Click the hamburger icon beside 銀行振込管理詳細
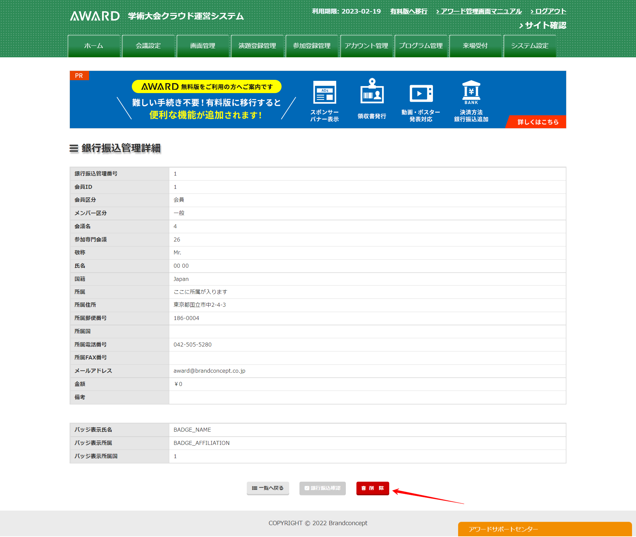This screenshot has width=636, height=537. tap(74, 148)
